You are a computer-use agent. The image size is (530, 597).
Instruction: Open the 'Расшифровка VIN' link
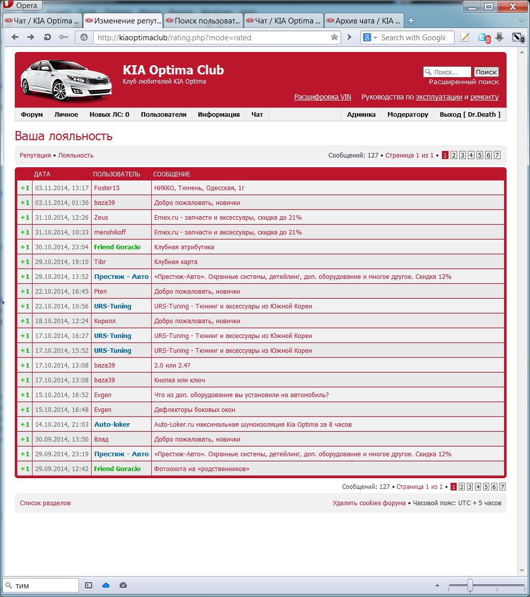point(322,97)
